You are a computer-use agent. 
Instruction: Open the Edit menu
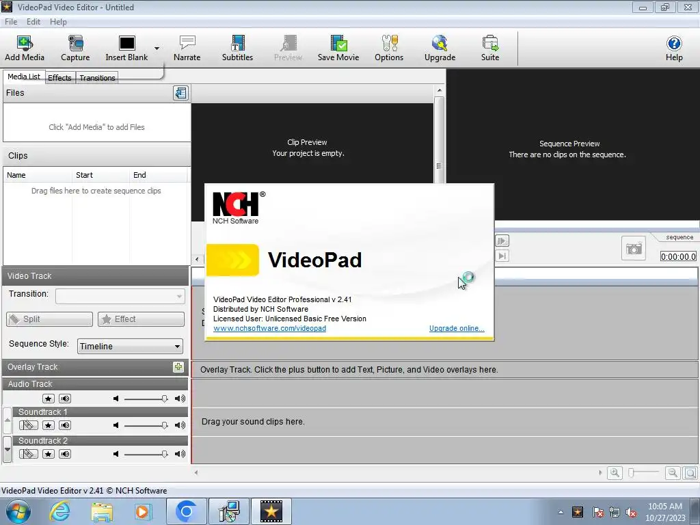33,22
